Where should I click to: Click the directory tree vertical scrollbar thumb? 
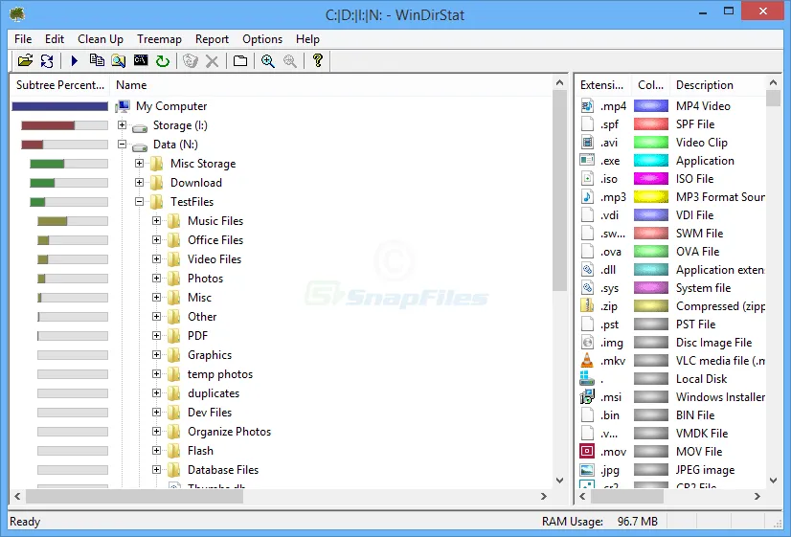[x=559, y=190]
